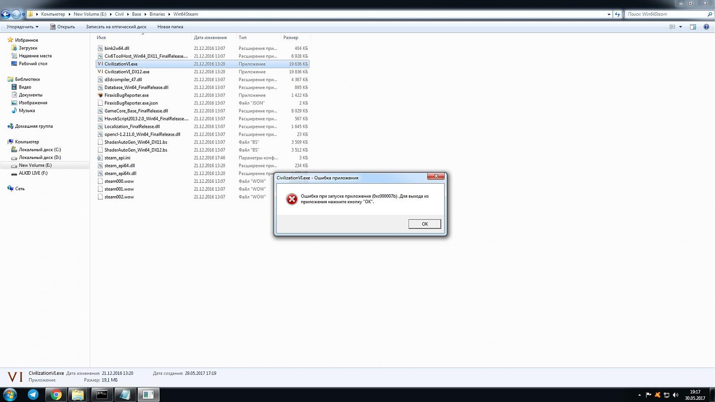Screen dimensions: 715x402
Task: Select Избранное in the navigation pane
Action: click(x=26, y=40)
